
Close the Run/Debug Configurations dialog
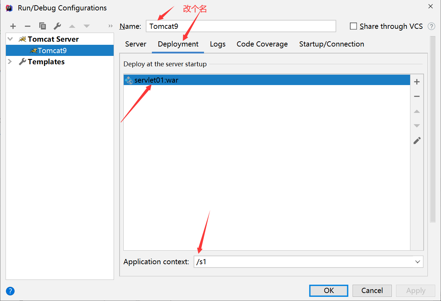pos(430,6)
